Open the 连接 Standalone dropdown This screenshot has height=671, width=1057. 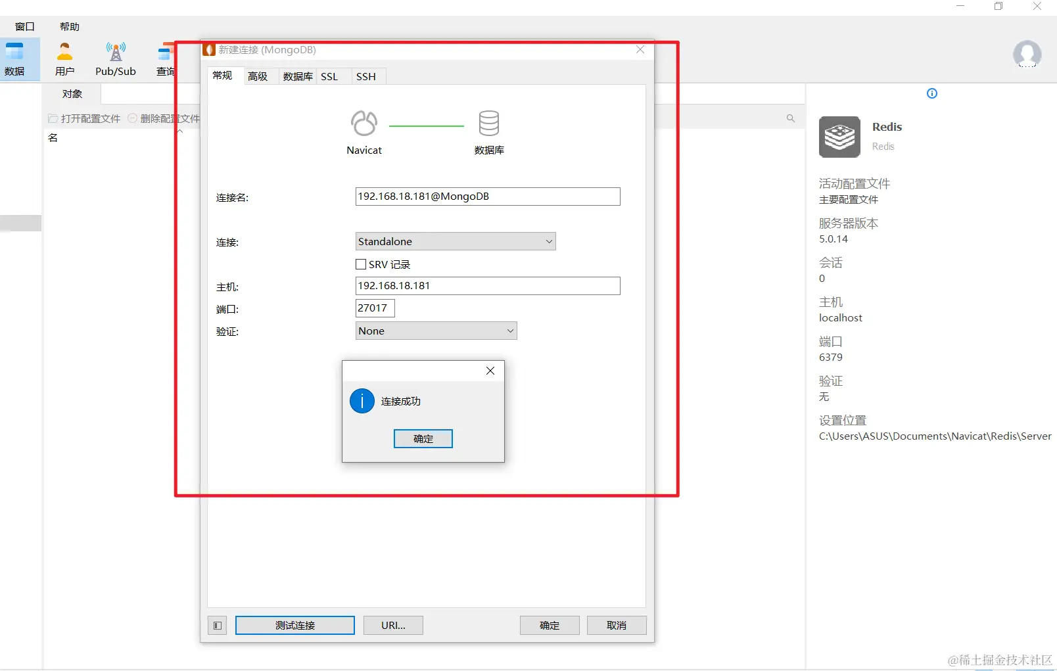click(x=455, y=241)
